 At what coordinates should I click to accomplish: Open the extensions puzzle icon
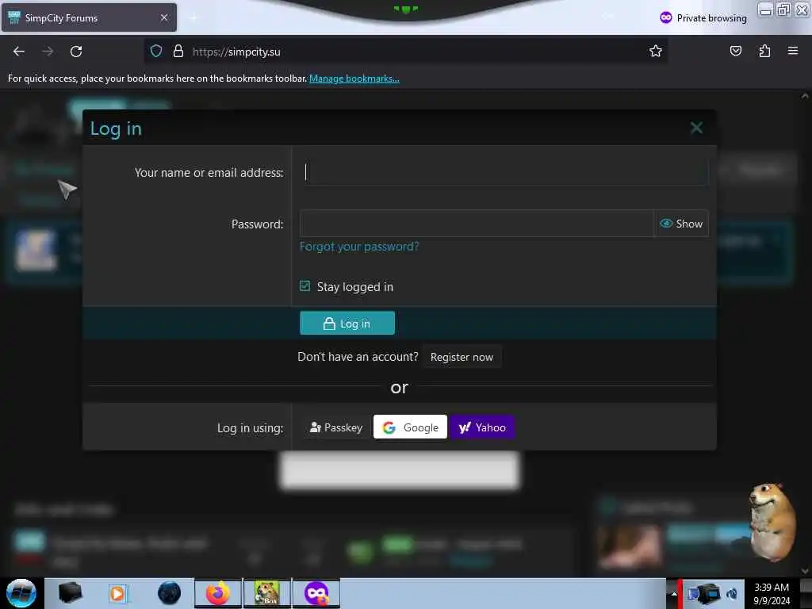tap(764, 51)
